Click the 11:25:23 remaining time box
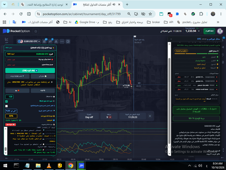The width and height of the screenshot is (226, 170). (132, 116)
